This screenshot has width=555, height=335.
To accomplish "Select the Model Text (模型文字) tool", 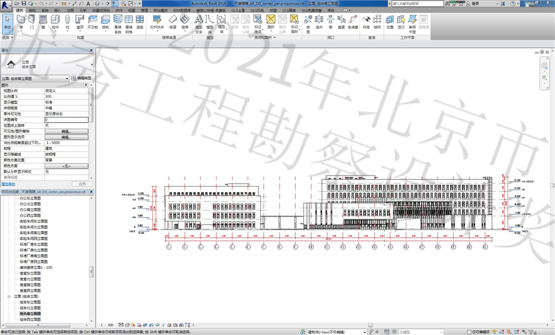I will tap(199, 23).
